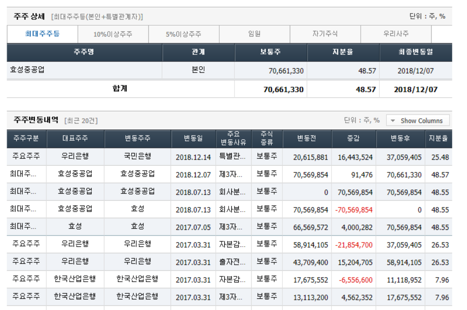Switch to the 10%이상주주 tab
The height and width of the screenshot is (310, 467).
pos(113,34)
